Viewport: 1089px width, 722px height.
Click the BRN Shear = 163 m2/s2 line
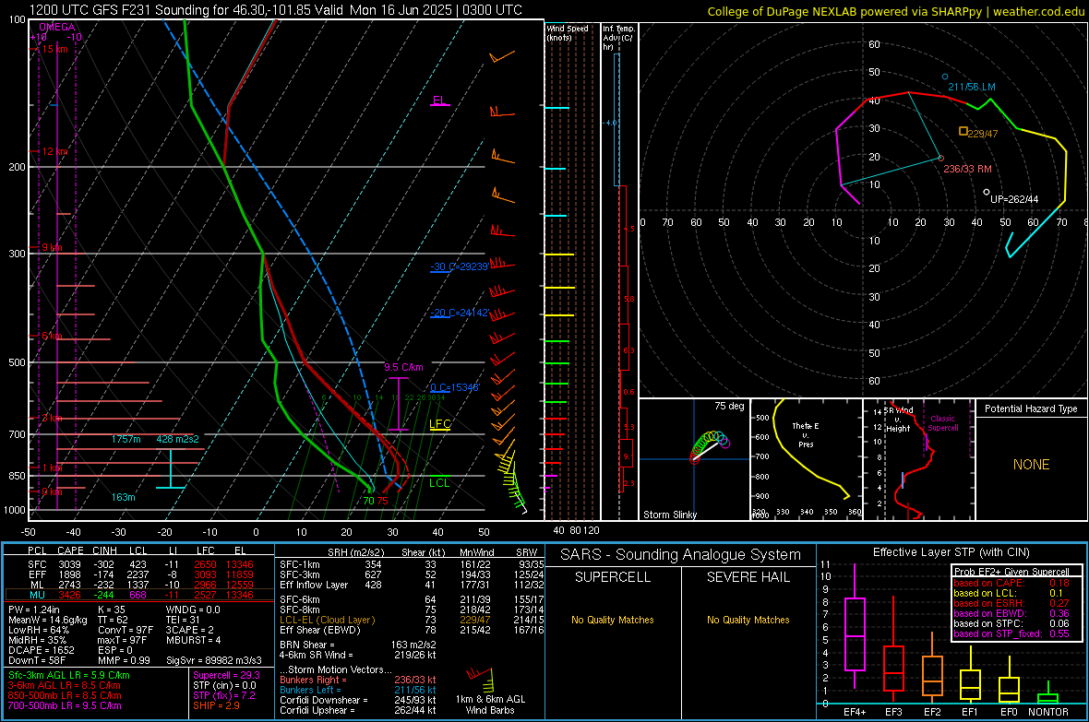pos(358,645)
